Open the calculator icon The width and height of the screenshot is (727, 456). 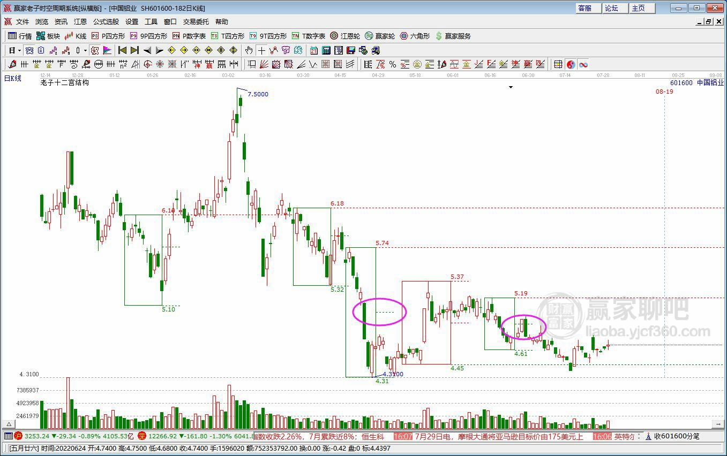(x=326, y=50)
